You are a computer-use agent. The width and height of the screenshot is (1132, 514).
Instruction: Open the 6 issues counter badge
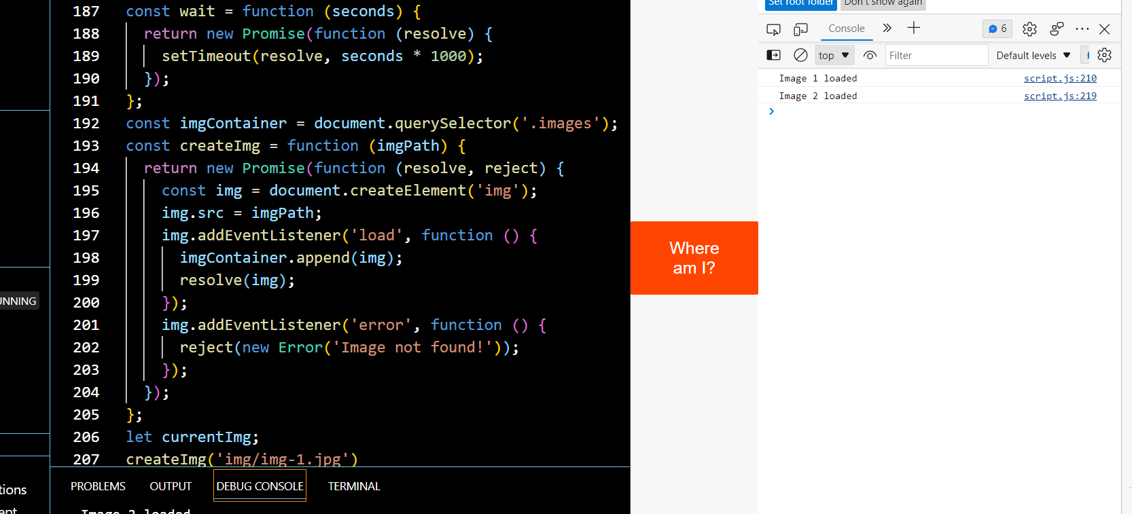click(x=997, y=29)
